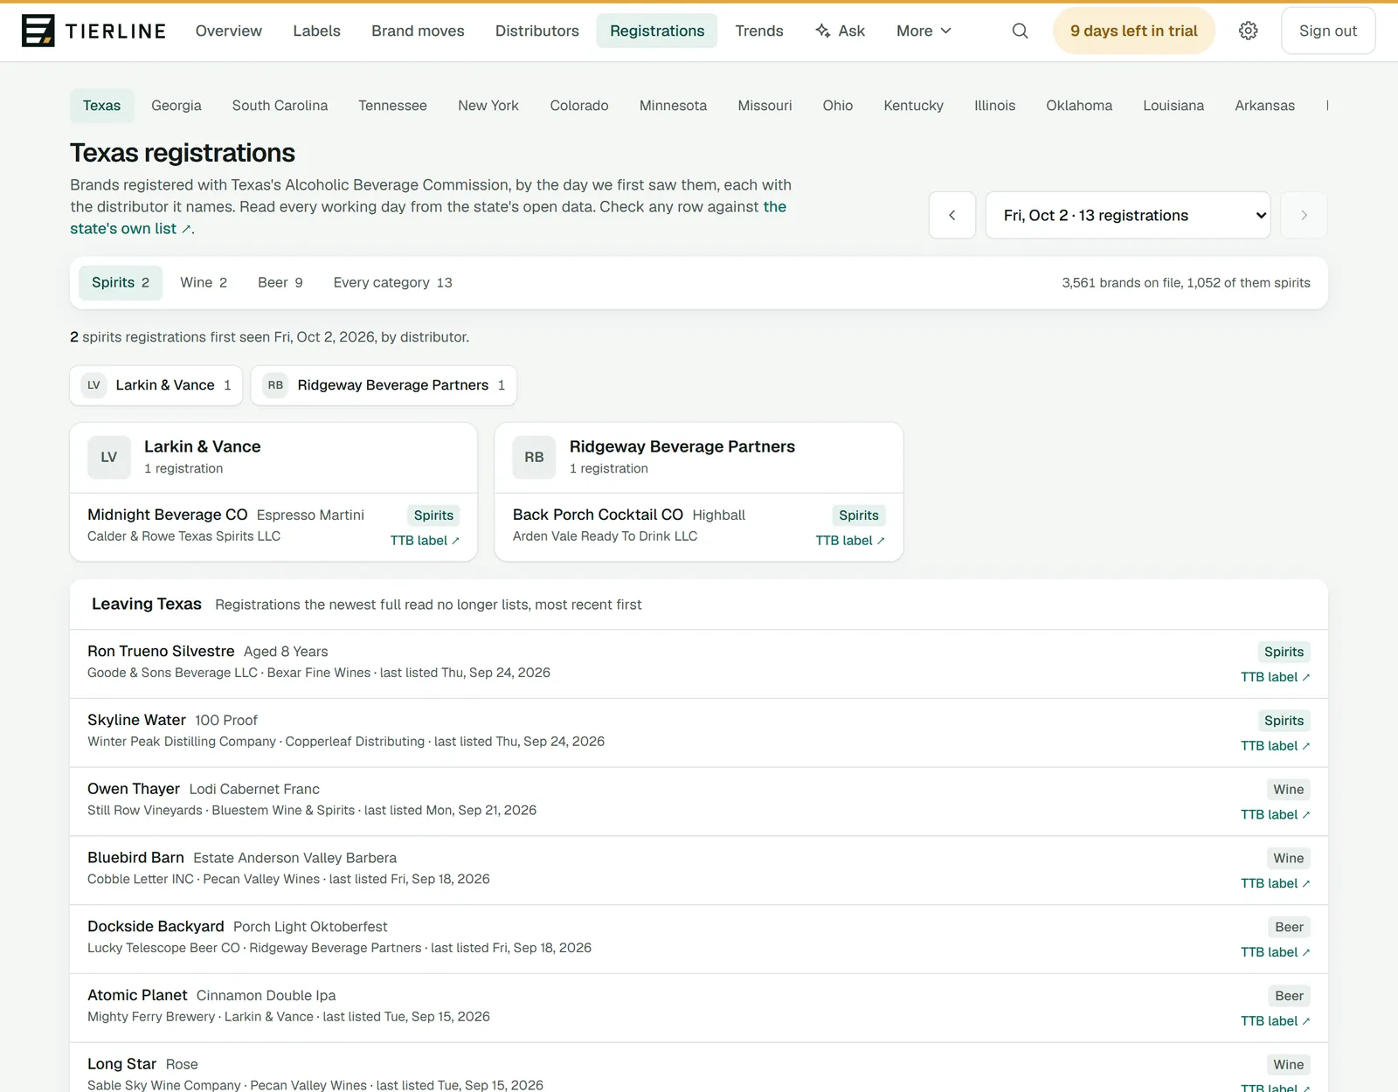Open TTB label for Ron Trueno Silvestre
Screen dimensions: 1398x1092
[x=1275, y=677]
